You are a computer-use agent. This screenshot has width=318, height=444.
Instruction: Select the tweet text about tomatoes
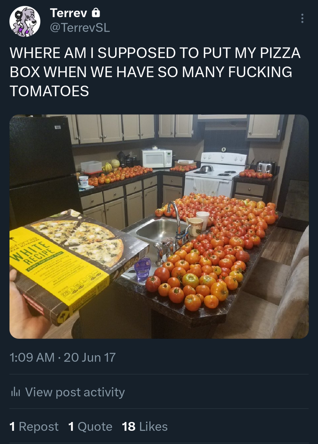[155, 72]
